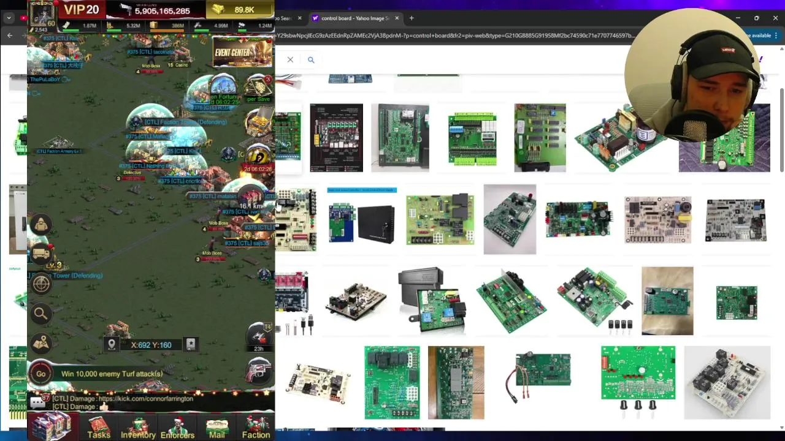Open the Faction menu
The image size is (785, 441).
pyautogui.click(x=256, y=428)
